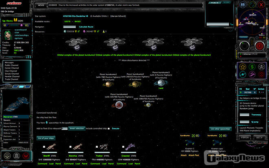Toggle Include controlled ship checkbox
The width and height of the screenshot is (269, 168).
108,129
